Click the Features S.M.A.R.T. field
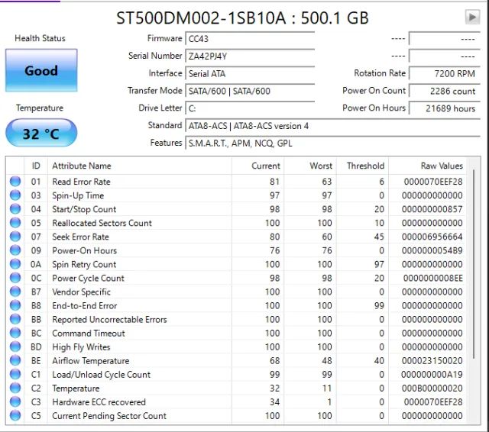This screenshot has width=489, height=432. tap(332, 143)
